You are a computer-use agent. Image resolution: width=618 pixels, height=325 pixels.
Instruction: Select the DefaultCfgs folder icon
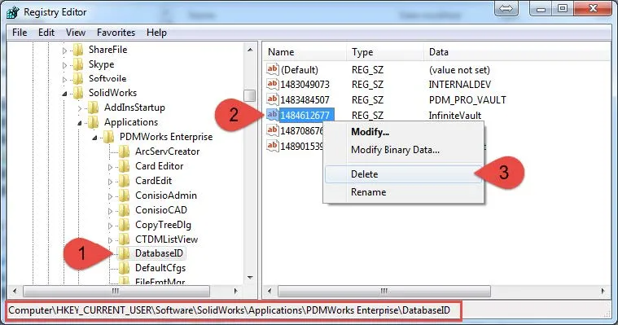(x=124, y=268)
